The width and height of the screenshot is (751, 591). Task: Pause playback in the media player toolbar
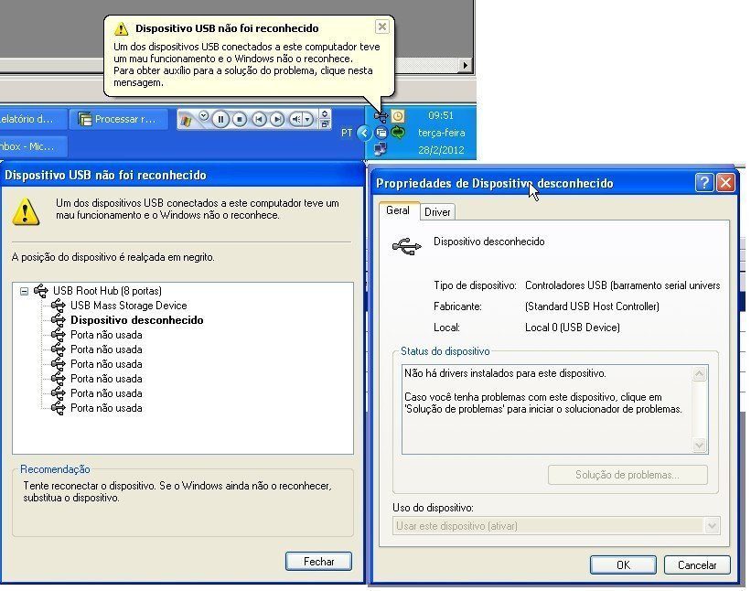click(220, 119)
